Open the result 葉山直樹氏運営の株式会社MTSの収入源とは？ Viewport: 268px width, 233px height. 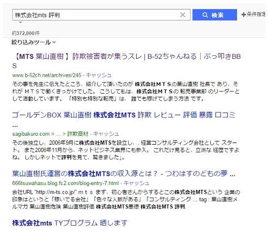(x=123, y=174)
